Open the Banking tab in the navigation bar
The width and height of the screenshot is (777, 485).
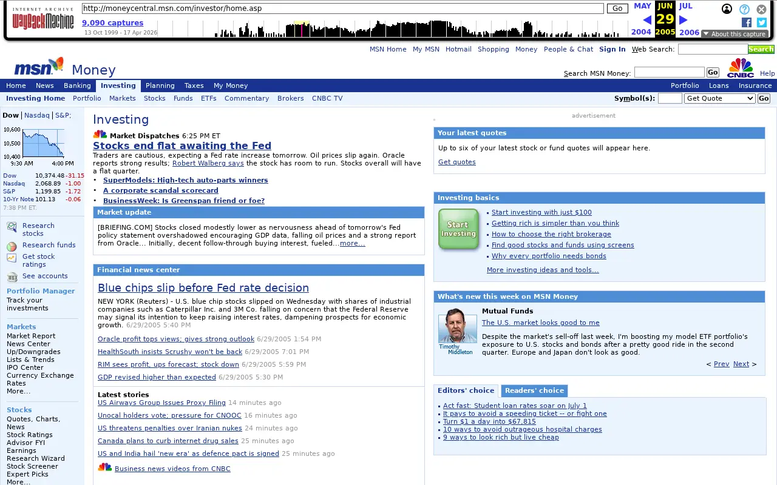[x=77, y=85]
